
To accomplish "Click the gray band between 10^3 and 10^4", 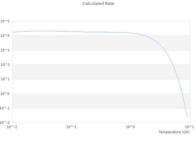I will pyautogui.click(x=77, y=43).
